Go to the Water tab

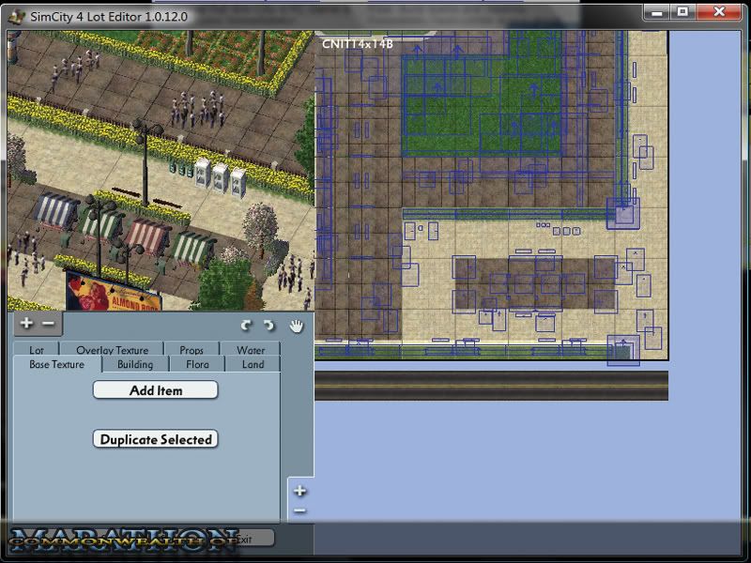251,349
